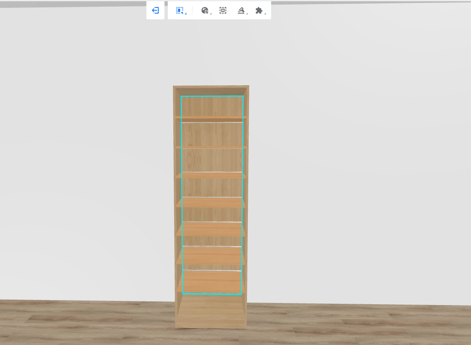Select the paint fill style tool
This screenshot has width=471, height=345.
(x=241, y=11)
